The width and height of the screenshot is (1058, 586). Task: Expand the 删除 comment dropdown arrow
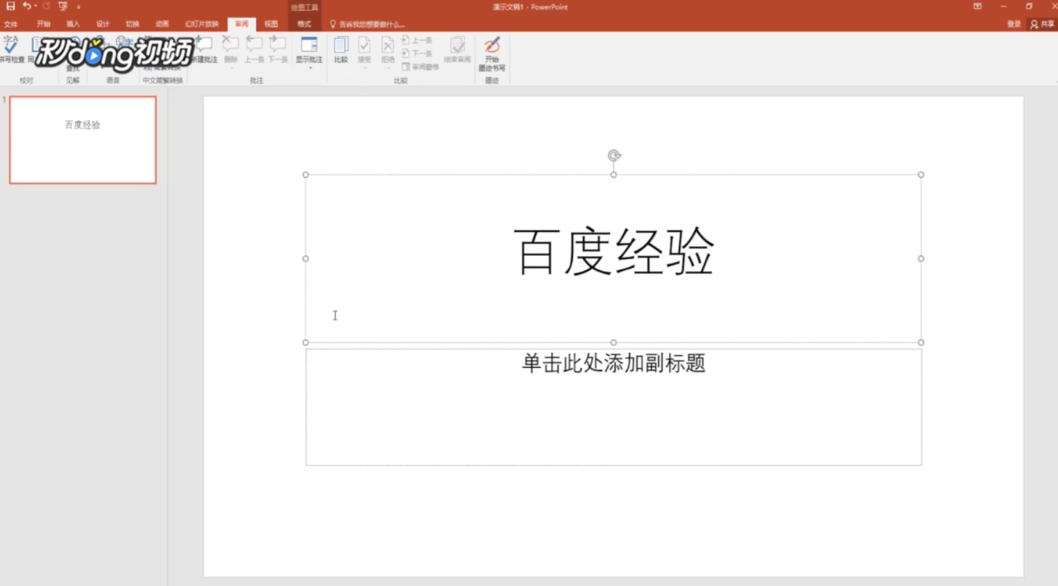230,67
